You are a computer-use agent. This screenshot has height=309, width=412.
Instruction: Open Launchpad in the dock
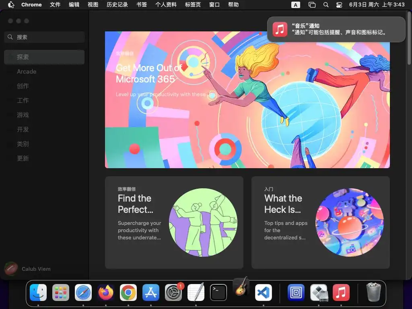(x=61, y=293)
